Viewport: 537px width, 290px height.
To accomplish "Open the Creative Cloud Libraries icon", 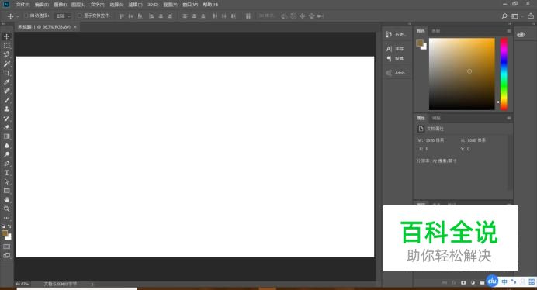I will point(521,35).
